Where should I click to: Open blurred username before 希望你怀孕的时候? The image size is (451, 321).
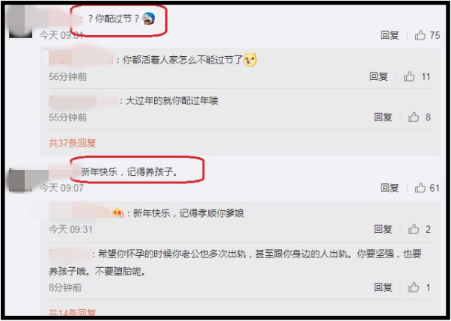[x=69, y=254]
